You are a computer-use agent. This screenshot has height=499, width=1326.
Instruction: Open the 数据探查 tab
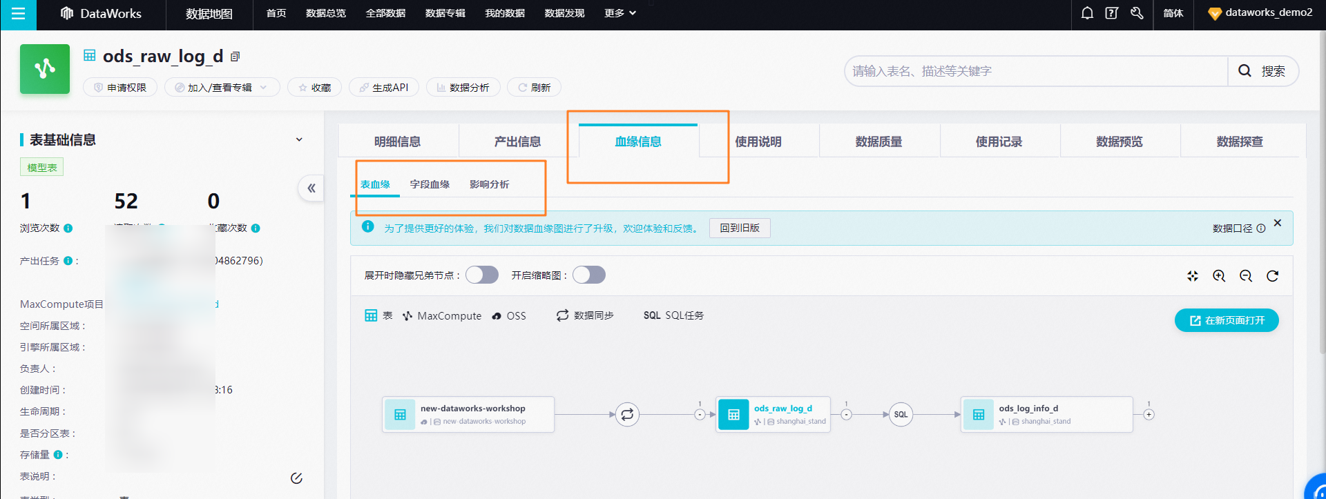click(1240, 141)
